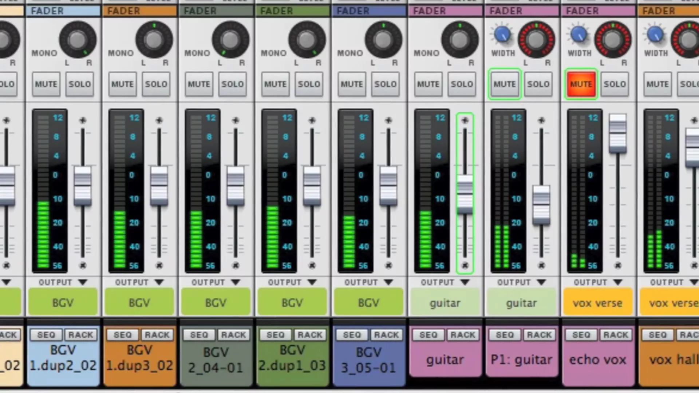Screen dimensions: 699x393
Task: Expand the Output menu on guitar channel
Action: 465,282
